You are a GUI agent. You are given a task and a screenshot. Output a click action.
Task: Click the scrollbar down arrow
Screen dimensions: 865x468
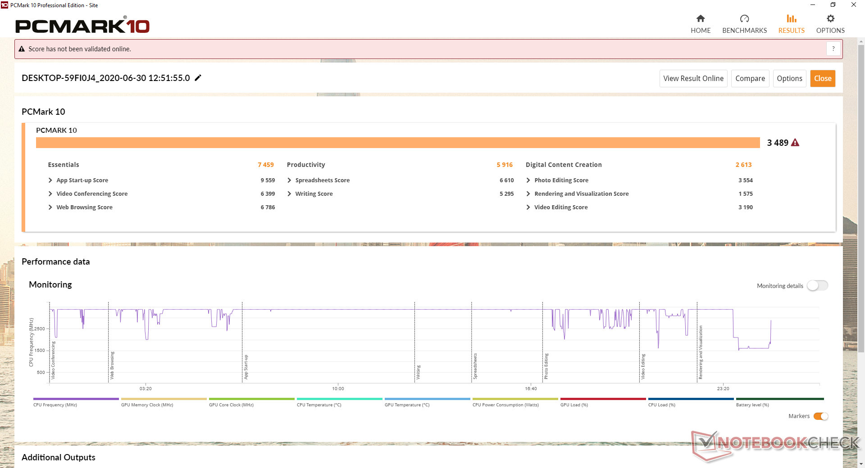point(861,463)
